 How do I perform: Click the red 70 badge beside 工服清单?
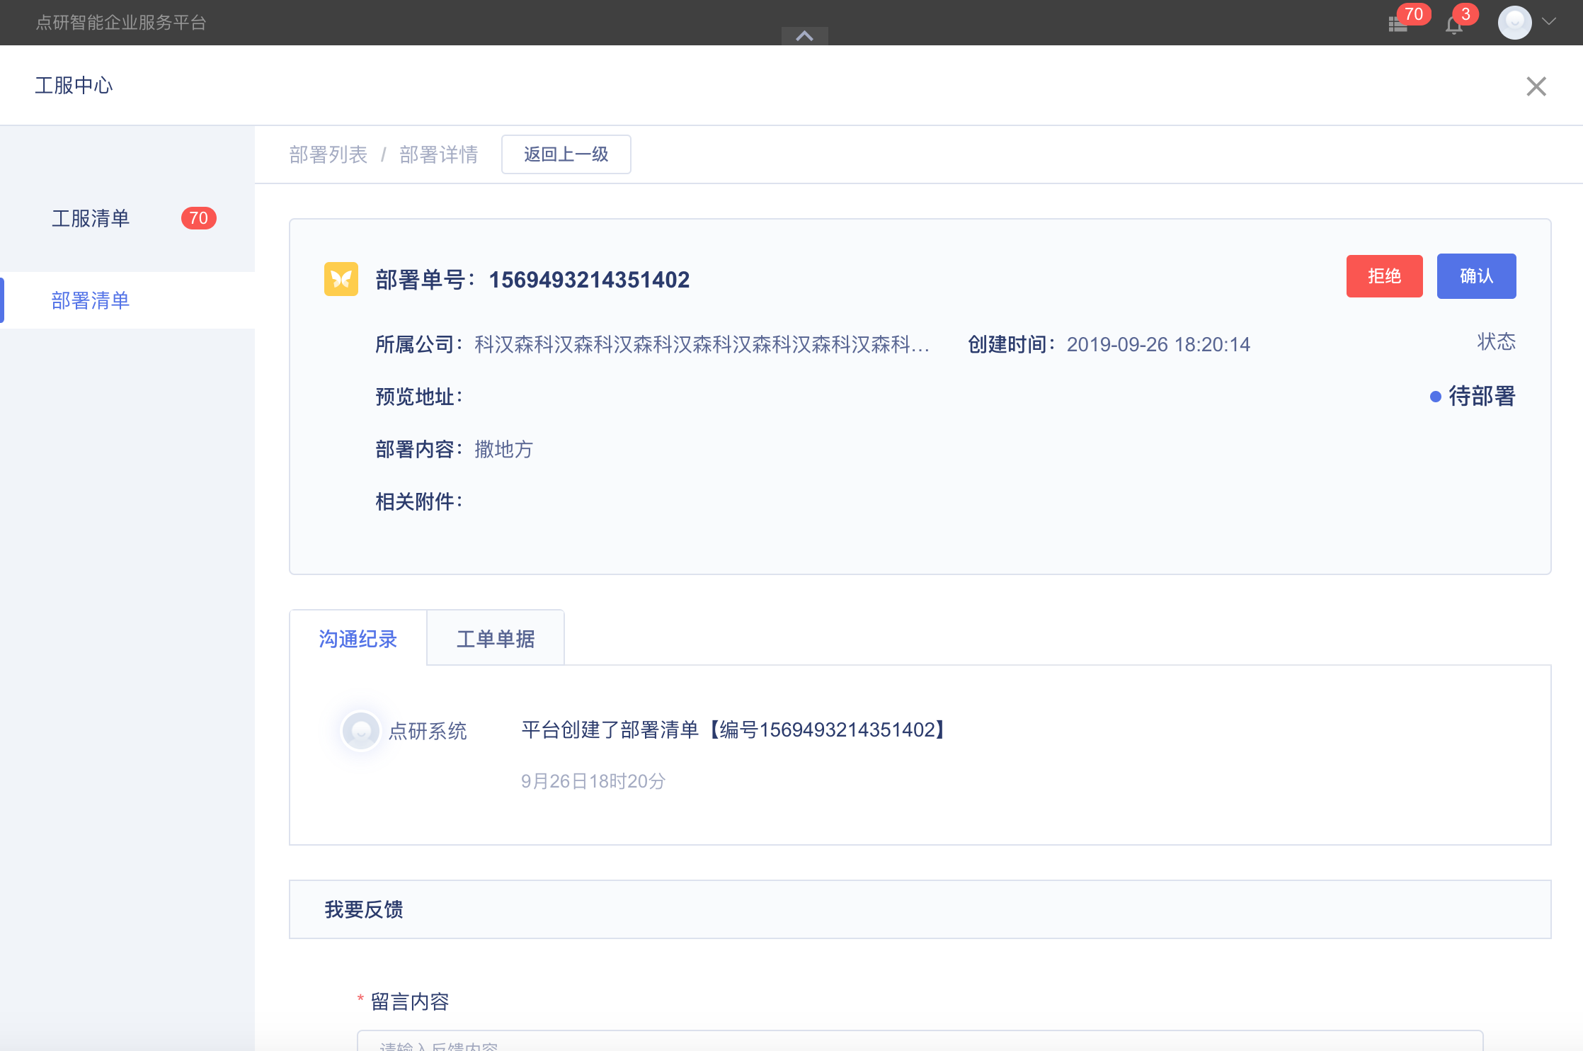point(198,218)
